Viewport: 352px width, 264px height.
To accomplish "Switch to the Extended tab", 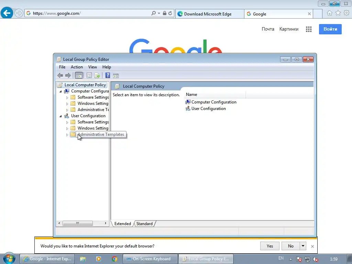I will pyautogui.click(x=123, y=223).
